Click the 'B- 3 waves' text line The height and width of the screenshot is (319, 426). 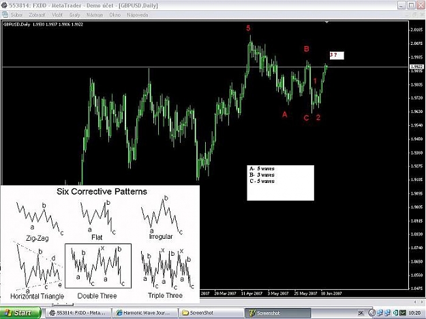262,175
